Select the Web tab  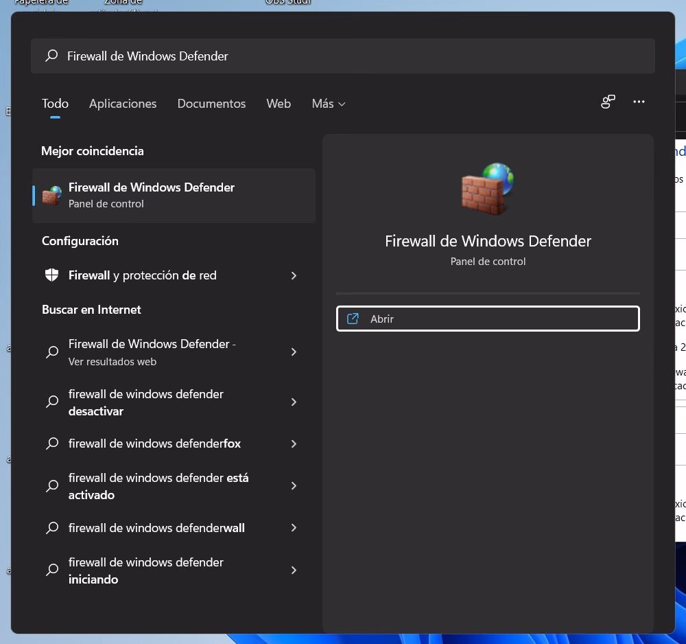pos(279,104)
